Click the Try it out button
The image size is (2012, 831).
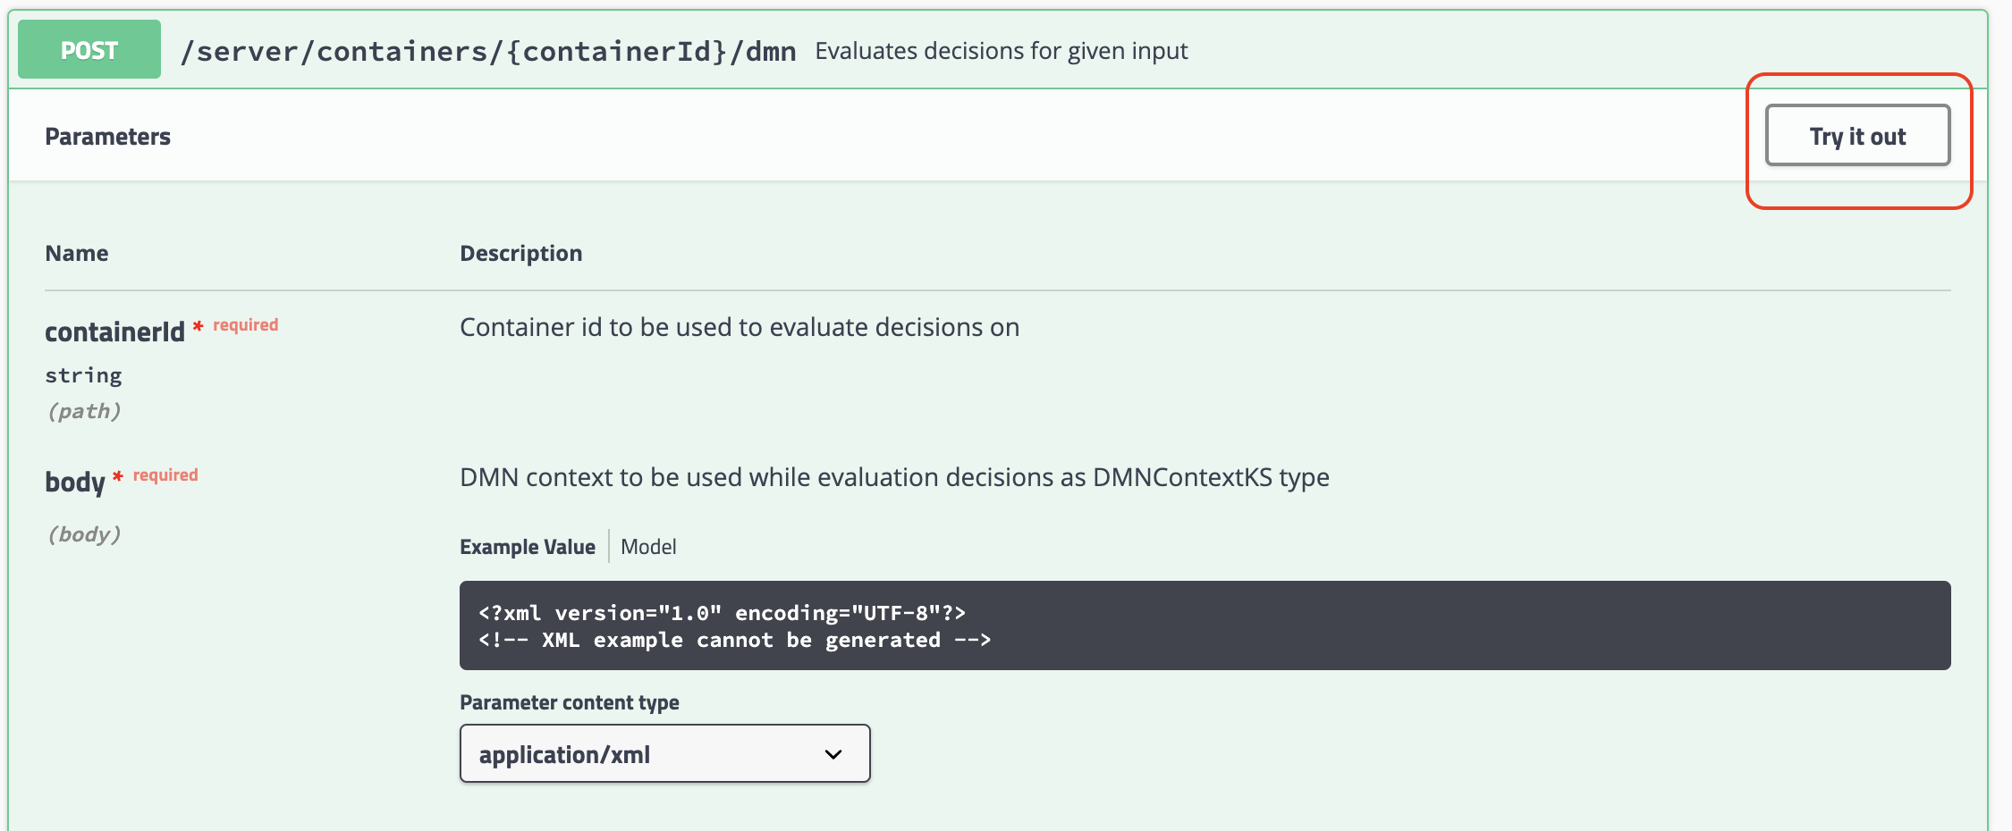[x=1857, y=136]
